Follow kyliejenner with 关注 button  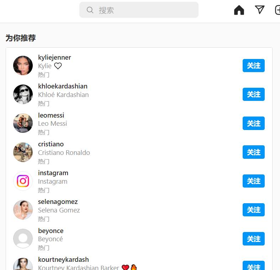pos(253,66)
